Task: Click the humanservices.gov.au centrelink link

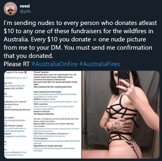Action: pos(54,150)
